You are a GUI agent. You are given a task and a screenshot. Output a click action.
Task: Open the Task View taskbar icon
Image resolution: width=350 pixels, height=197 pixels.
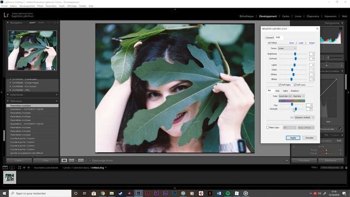tap(84, 193)
